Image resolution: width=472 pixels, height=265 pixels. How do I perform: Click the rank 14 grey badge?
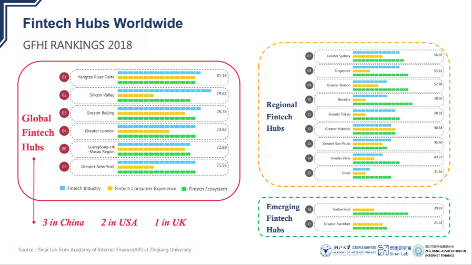click(309, 158)
